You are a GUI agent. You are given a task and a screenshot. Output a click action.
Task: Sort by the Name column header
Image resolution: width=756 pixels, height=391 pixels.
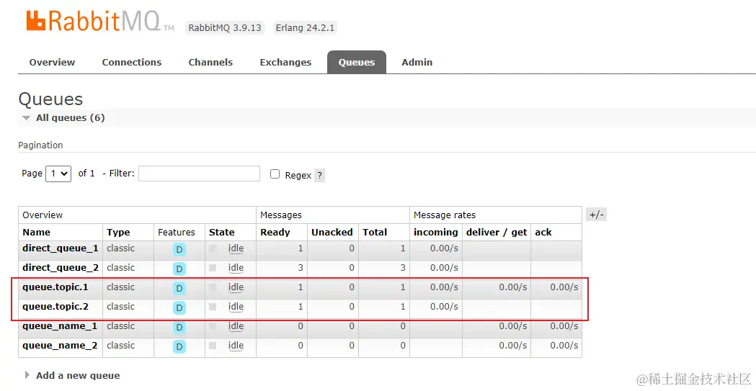pos(36,232)
